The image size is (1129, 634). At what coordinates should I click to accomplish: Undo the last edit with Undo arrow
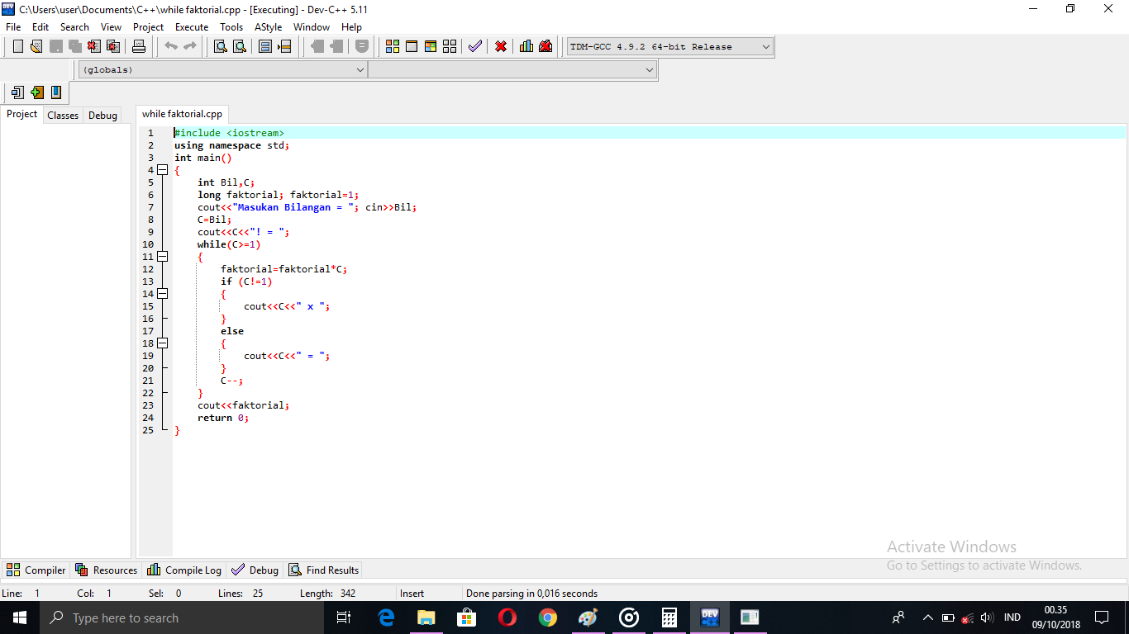pyautogui.click(x=169, y=46)
